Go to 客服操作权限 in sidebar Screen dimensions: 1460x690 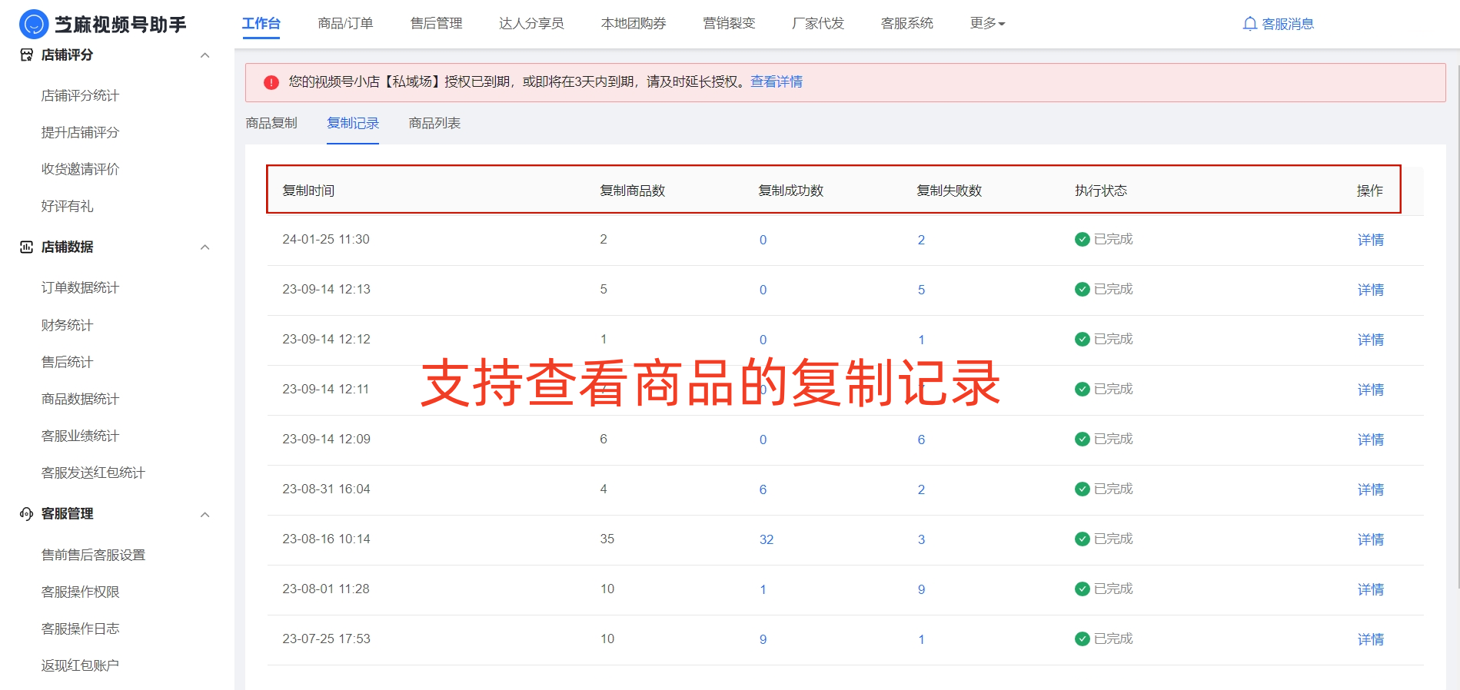80,592
